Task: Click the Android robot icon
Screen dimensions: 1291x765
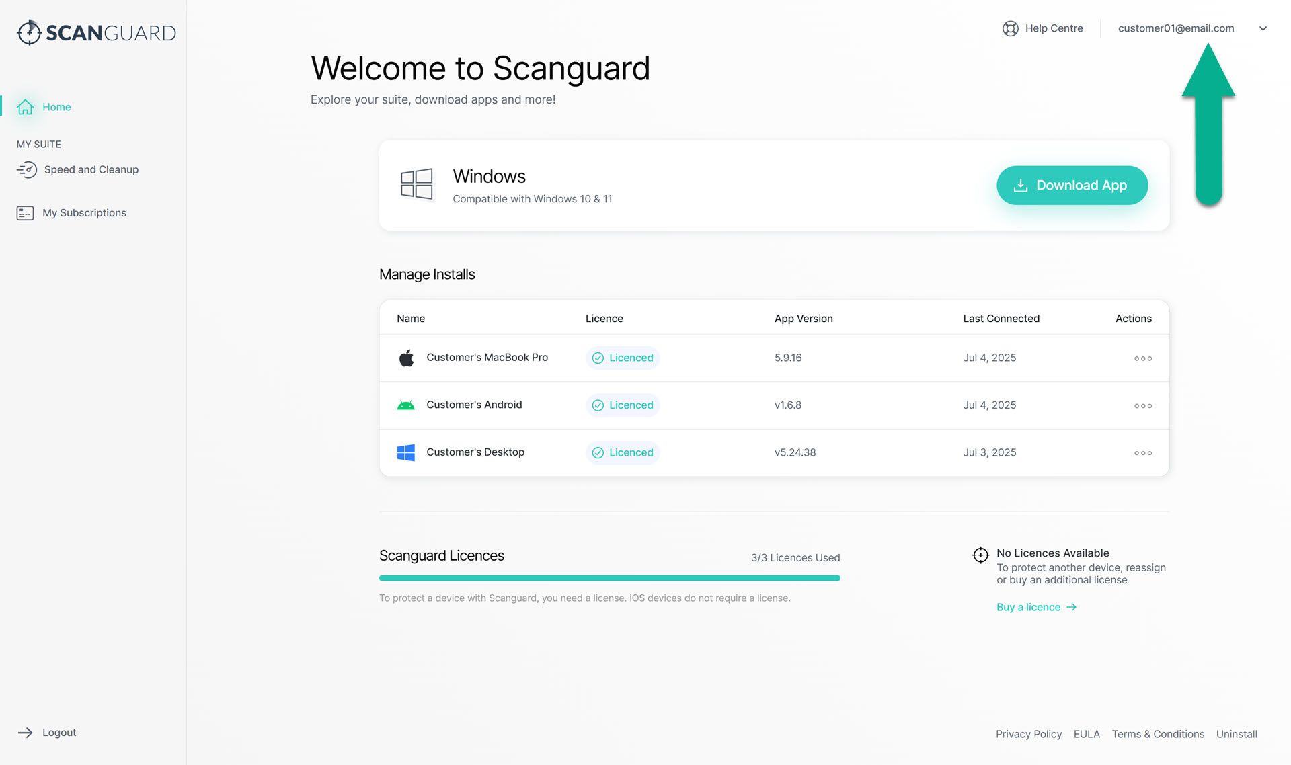Action: click(x=405, y=405)
